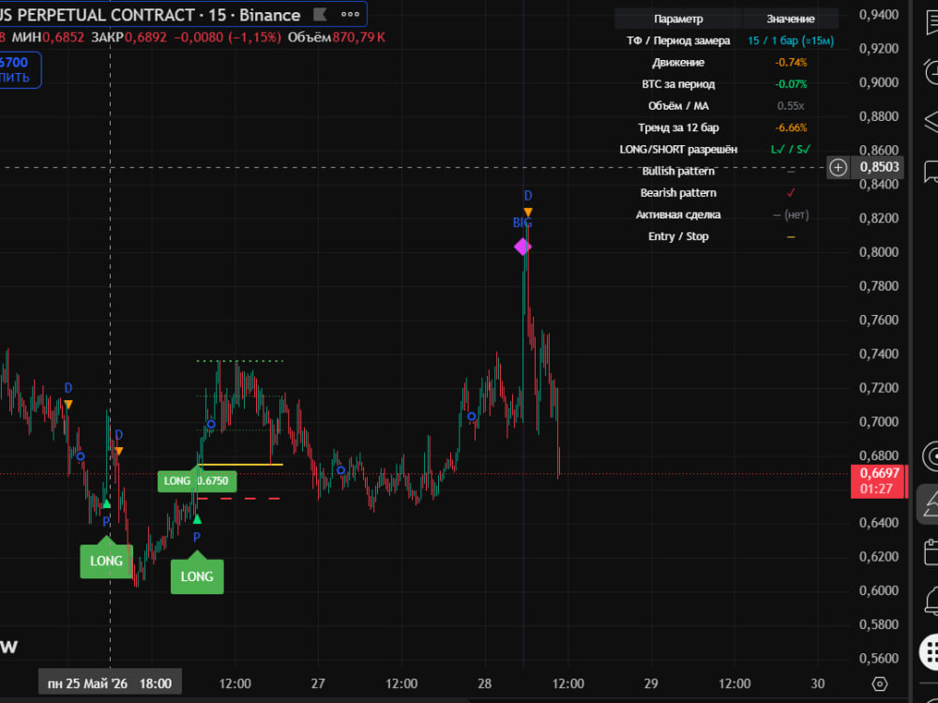Click the LONG/SHORT разрешён row label
Screen dimensions: 938x703
[x=678, y=149]
